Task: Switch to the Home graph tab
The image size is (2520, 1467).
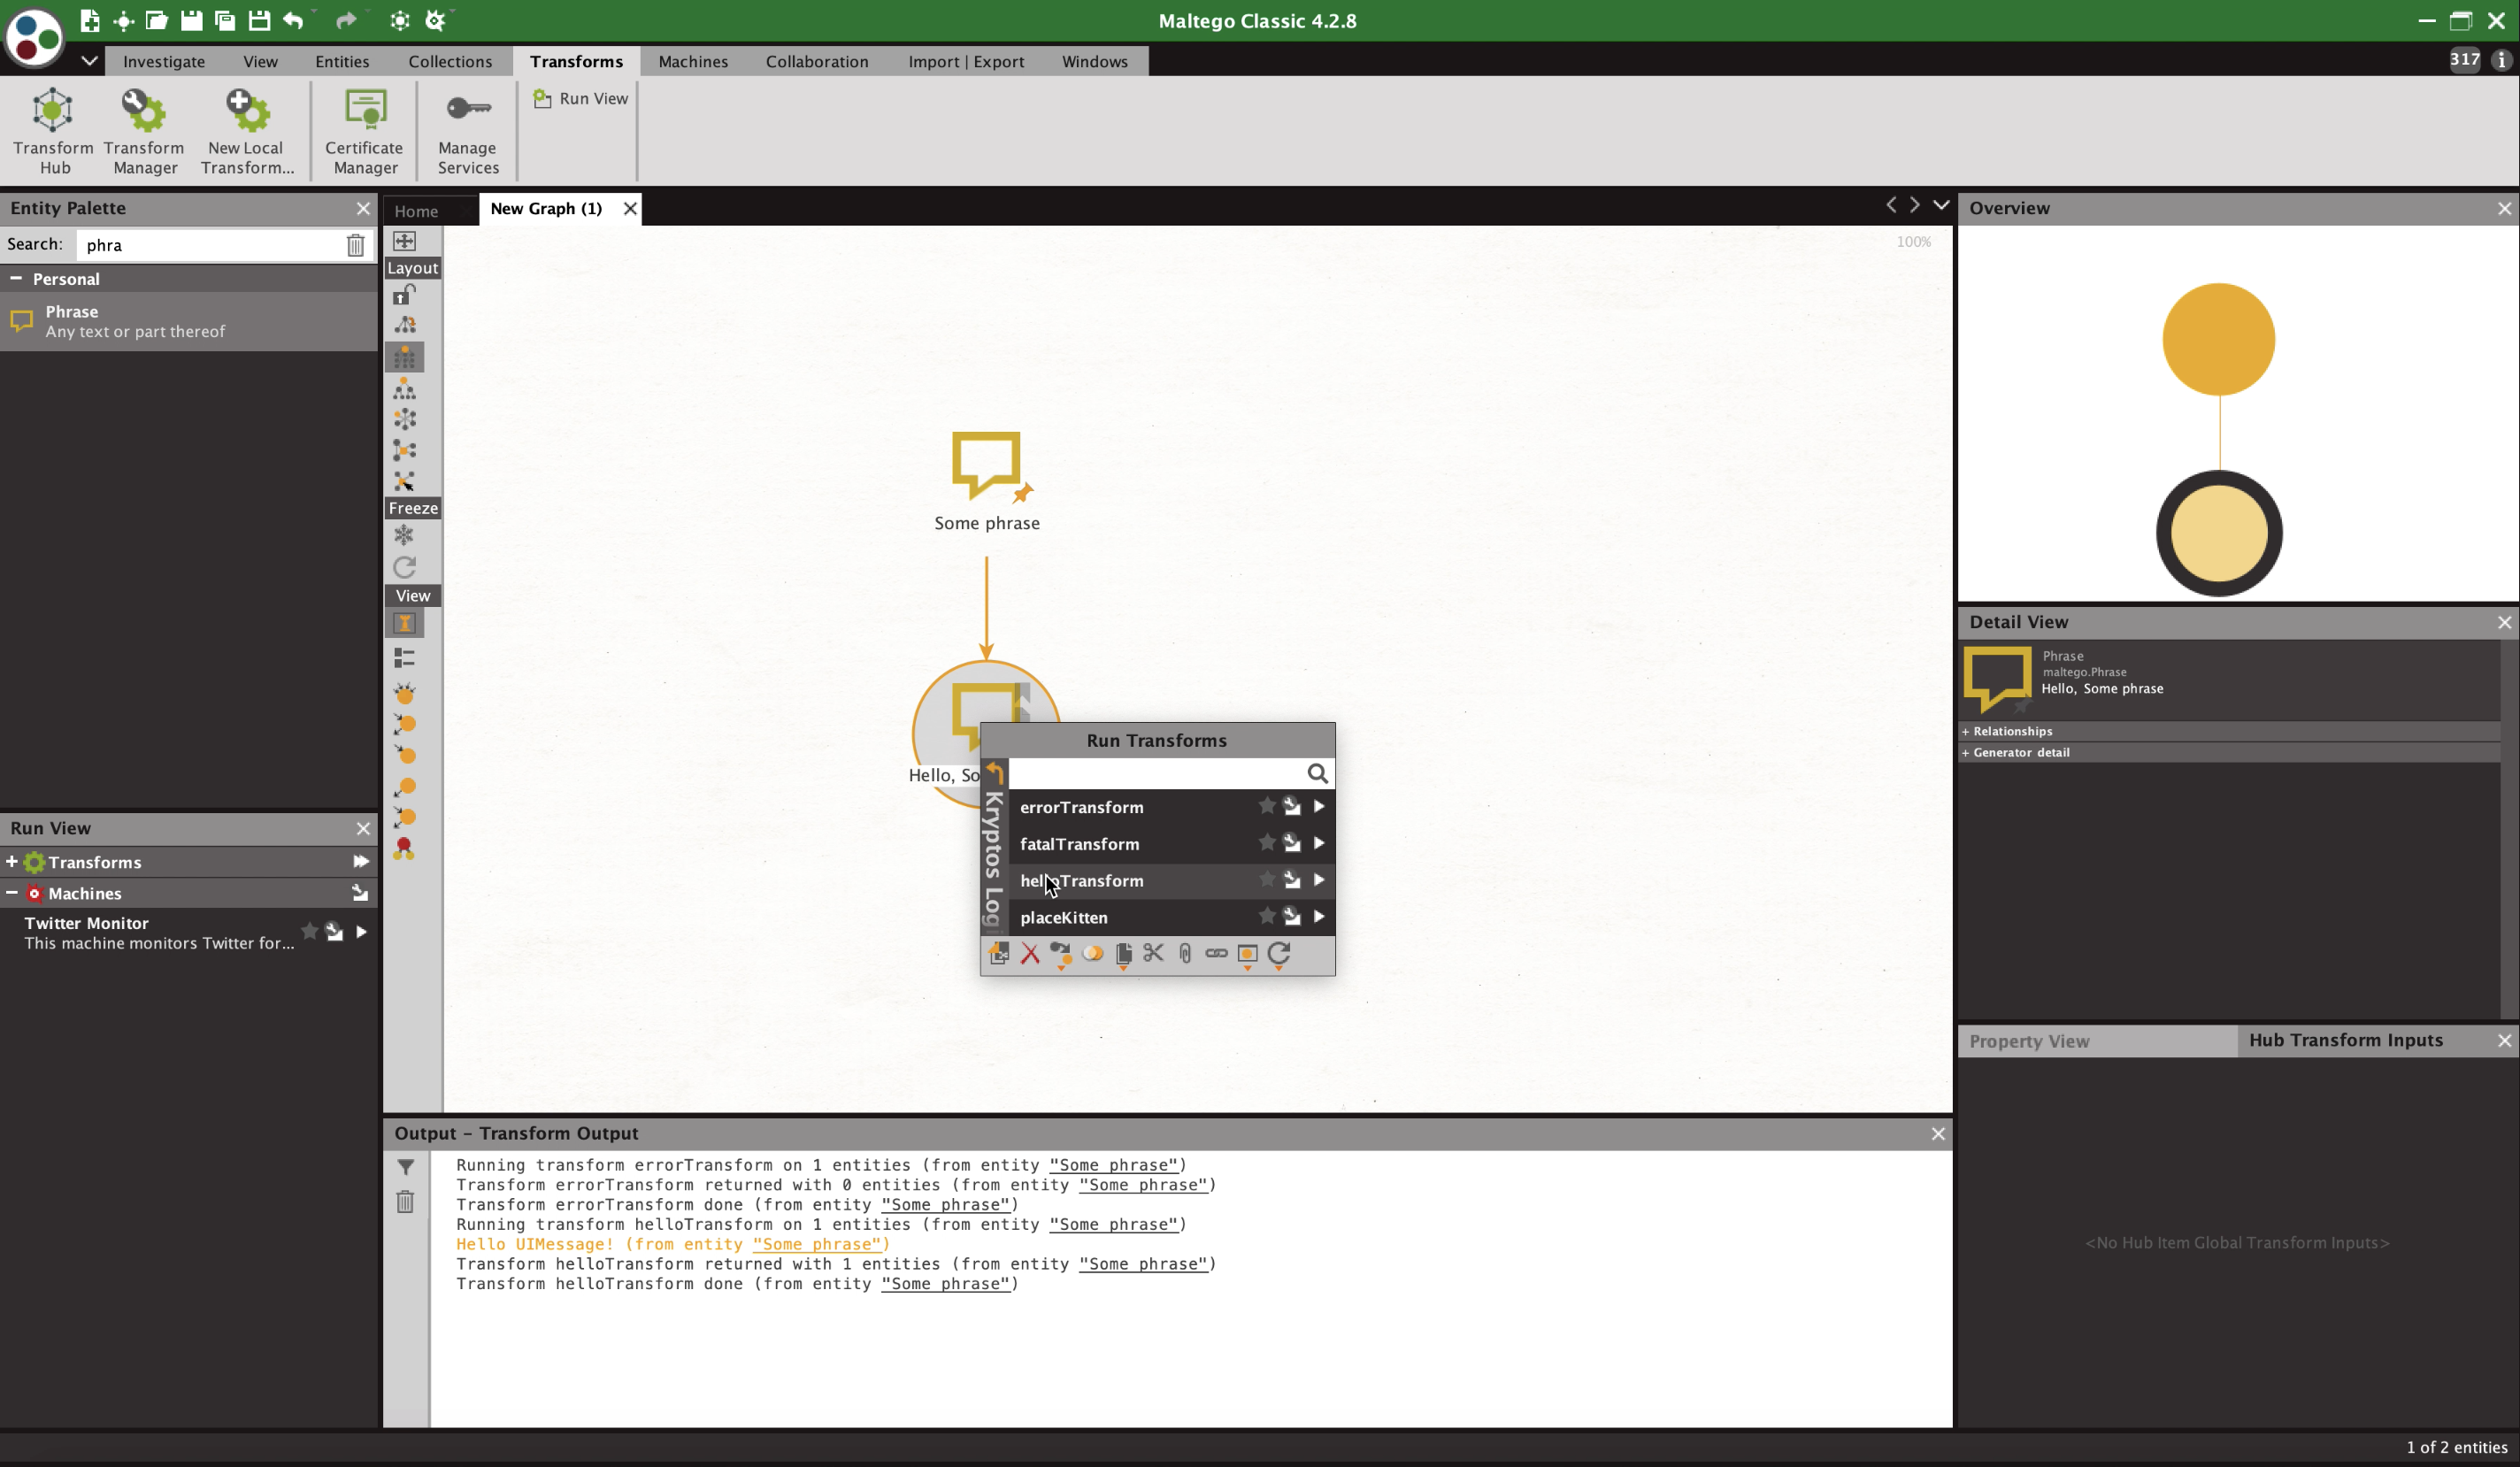Action: click(416, 210)
